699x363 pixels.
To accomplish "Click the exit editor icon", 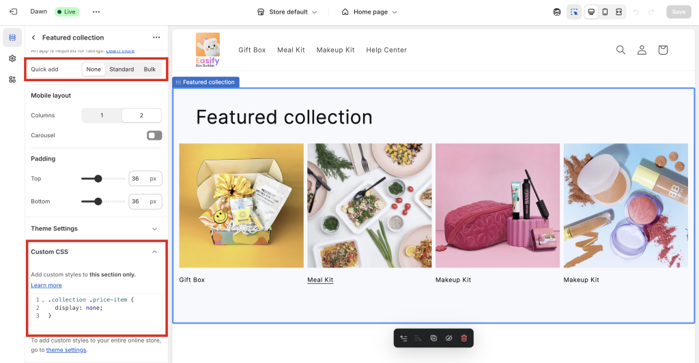I will [x=14, y=12].
